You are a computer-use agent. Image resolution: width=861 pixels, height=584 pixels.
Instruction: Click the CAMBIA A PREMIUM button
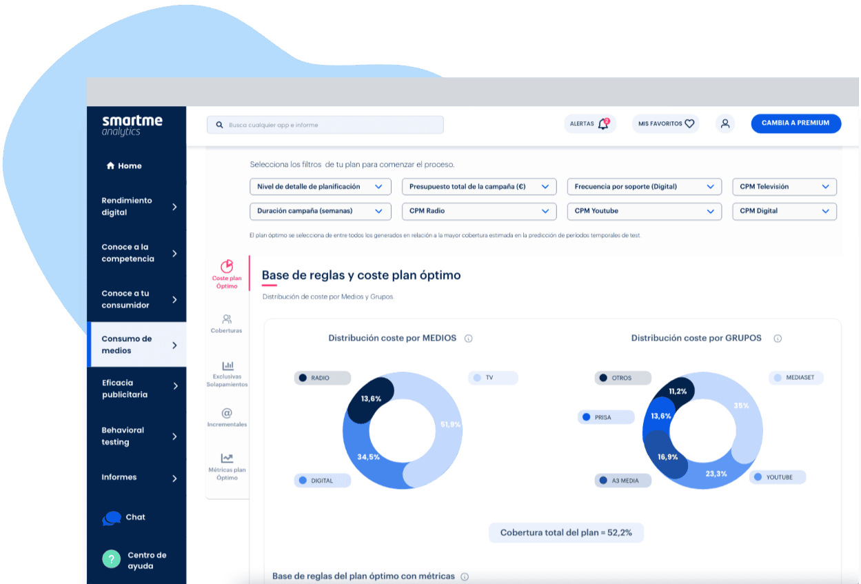coord(796,123)
